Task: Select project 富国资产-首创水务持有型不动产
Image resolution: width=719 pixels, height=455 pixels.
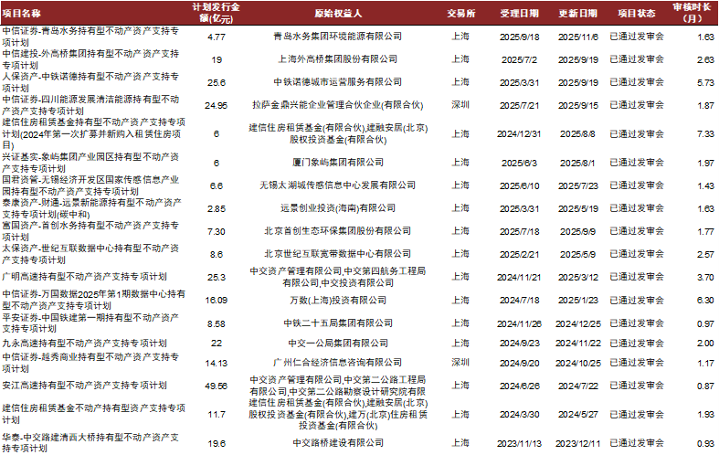Action: pyautogui.click(x=90, y=231)
